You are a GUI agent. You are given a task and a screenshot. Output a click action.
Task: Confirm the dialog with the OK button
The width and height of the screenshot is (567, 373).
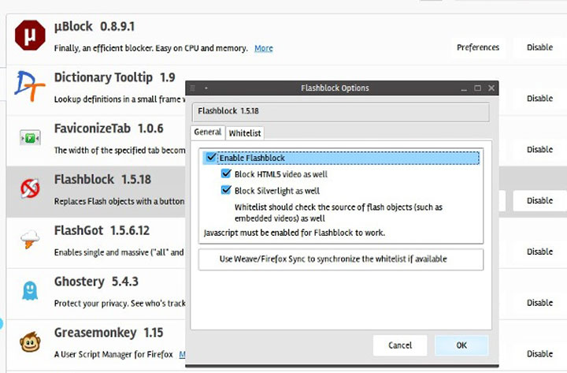pyautogui.click(x=461, y=345)
